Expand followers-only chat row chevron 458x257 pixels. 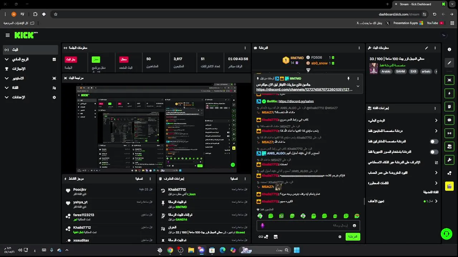click(436, 131)
